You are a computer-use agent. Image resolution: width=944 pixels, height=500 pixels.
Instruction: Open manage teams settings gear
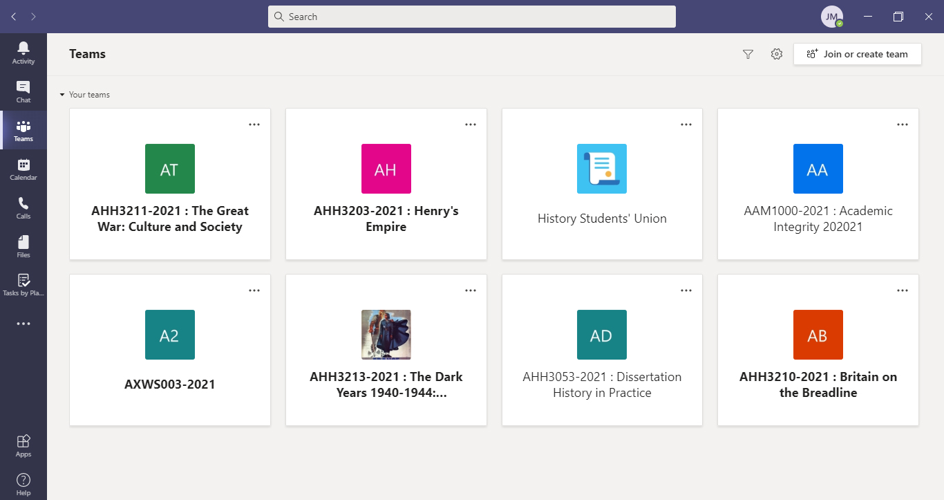777,54
